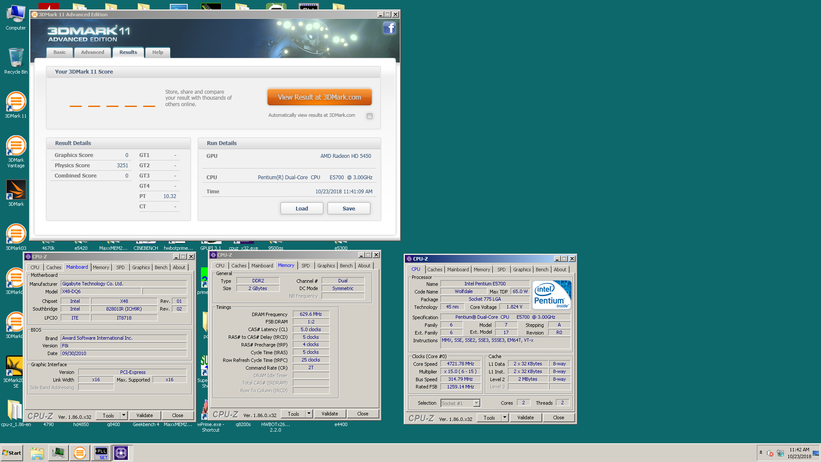Open Bench tab in Memory CPU-Z window

click(346, 266)
